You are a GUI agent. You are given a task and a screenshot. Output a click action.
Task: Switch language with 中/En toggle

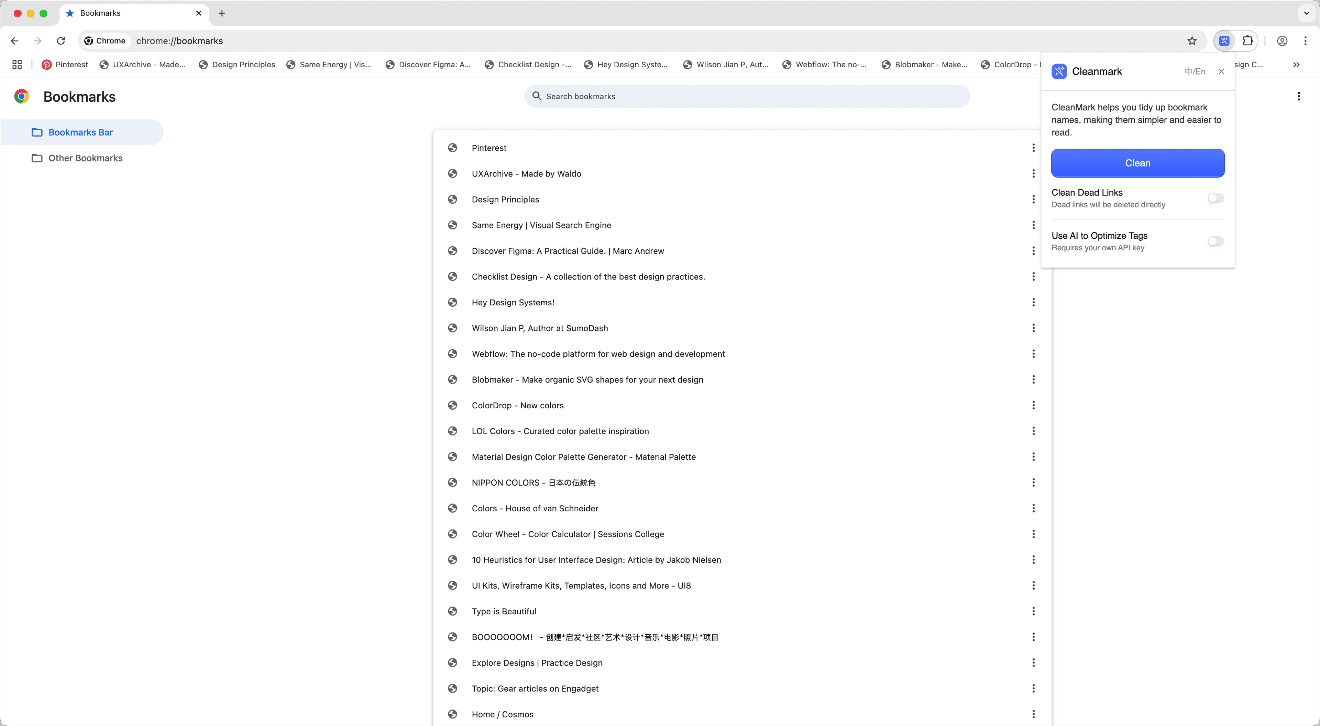pyautogui.click(x=1195, y=72)
